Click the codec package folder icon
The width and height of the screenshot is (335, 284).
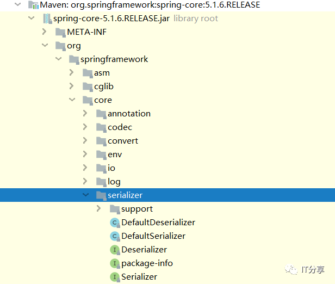pyautogui.click(x=101, y=127)
